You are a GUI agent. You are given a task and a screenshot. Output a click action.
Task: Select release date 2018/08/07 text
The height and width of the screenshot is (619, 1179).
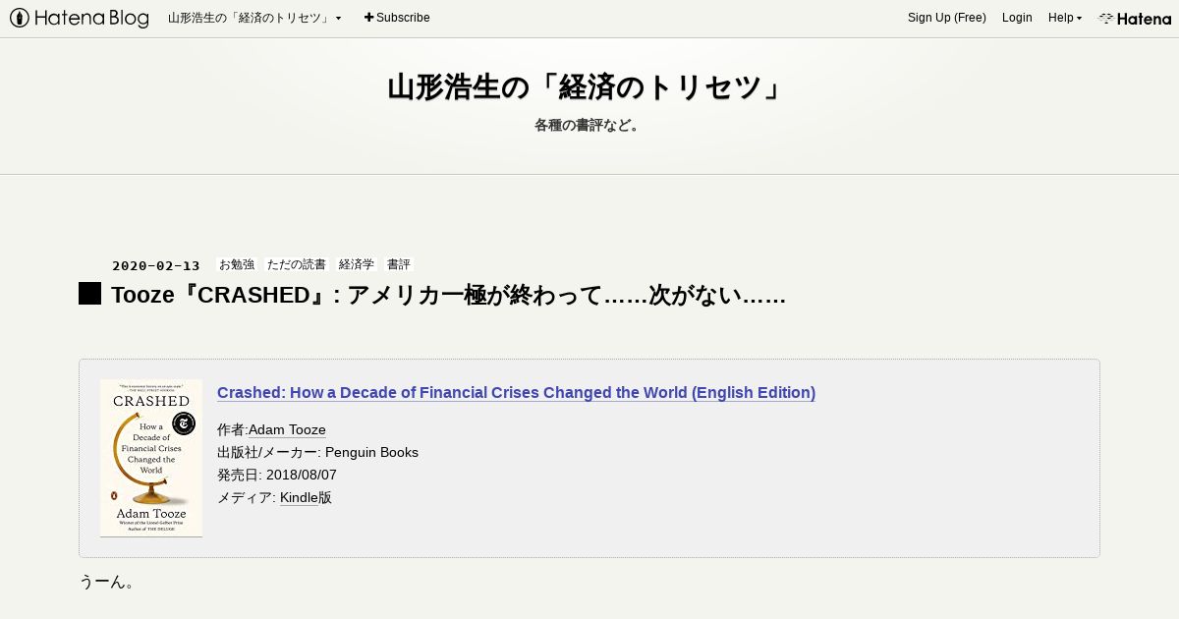pyautogui.click(x=302, y=475)
